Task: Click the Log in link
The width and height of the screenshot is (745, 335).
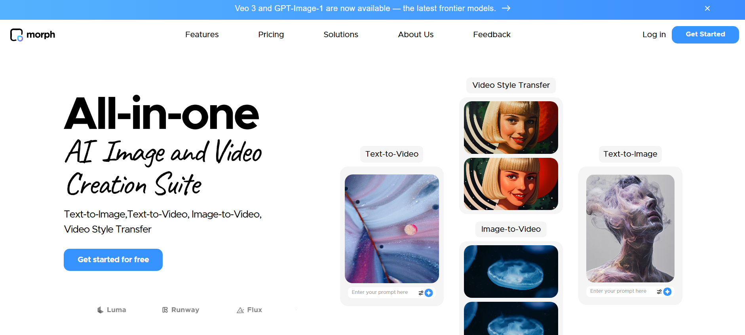Action: 654,35
